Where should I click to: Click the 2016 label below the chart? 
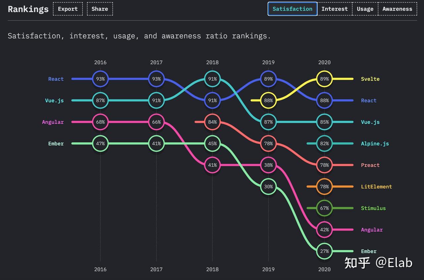(x=100, y=269)
